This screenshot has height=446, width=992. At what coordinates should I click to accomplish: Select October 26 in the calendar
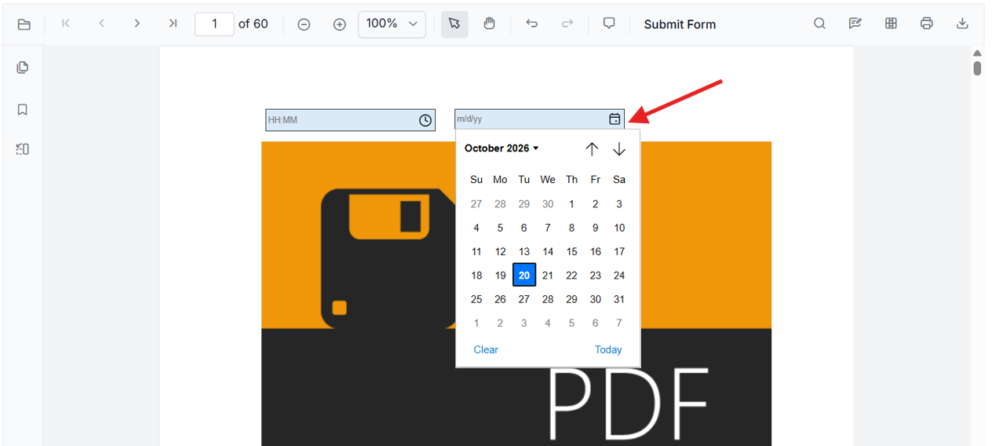[500, 299]
